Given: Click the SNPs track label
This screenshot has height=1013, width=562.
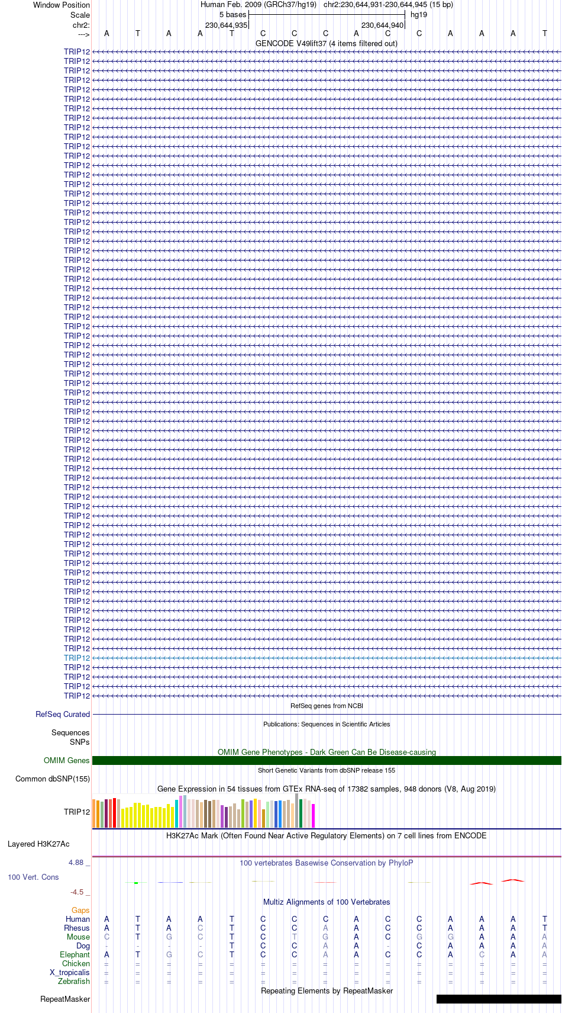Looking at the screenshot, I should pyautogui.click(x=79, y=742).
